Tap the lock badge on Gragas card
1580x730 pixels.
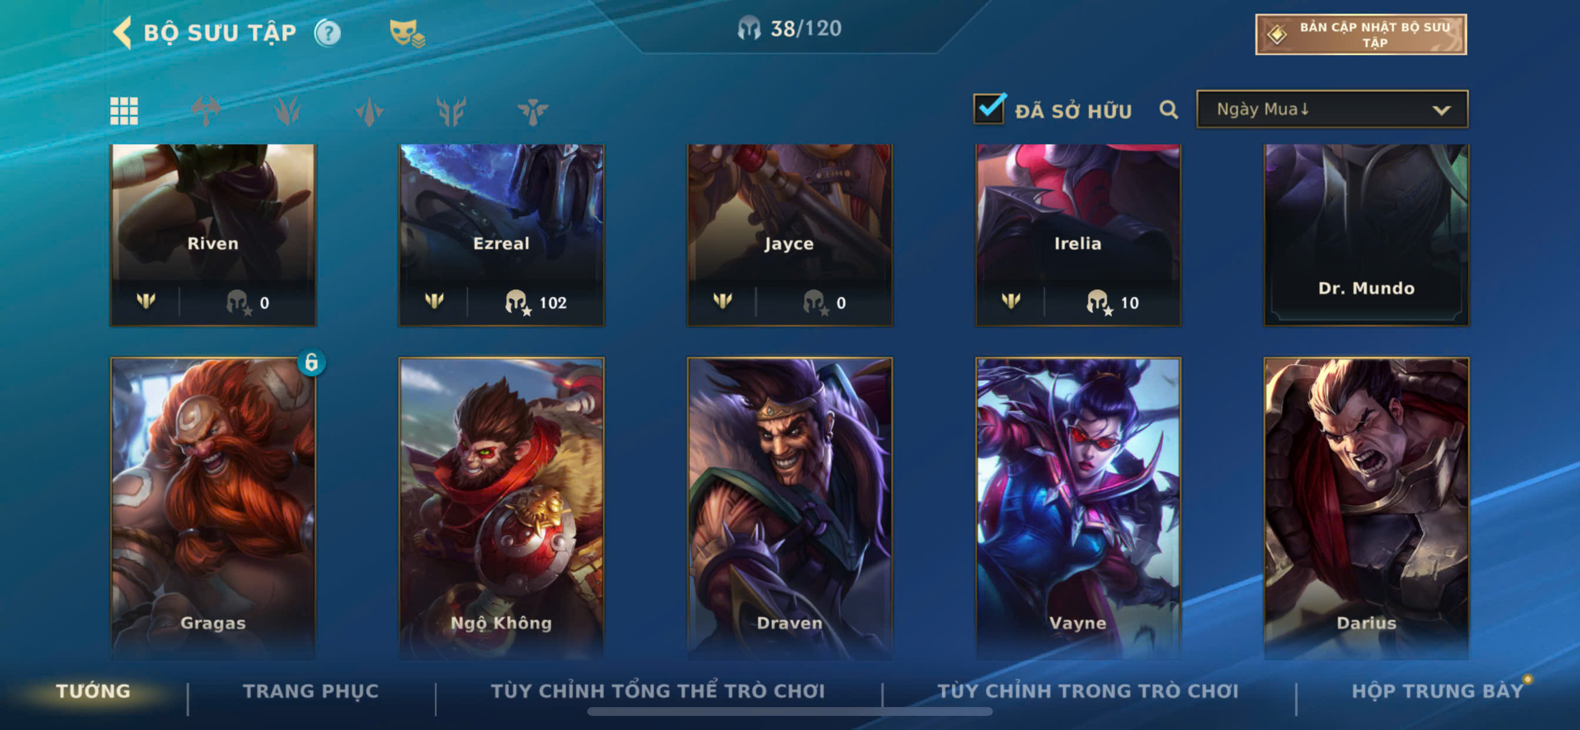coord(311,363)
